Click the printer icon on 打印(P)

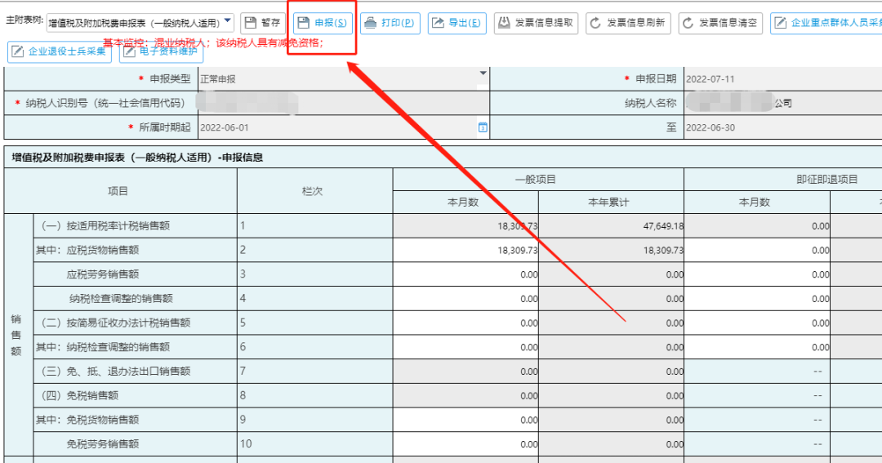[x=370, y=23]
